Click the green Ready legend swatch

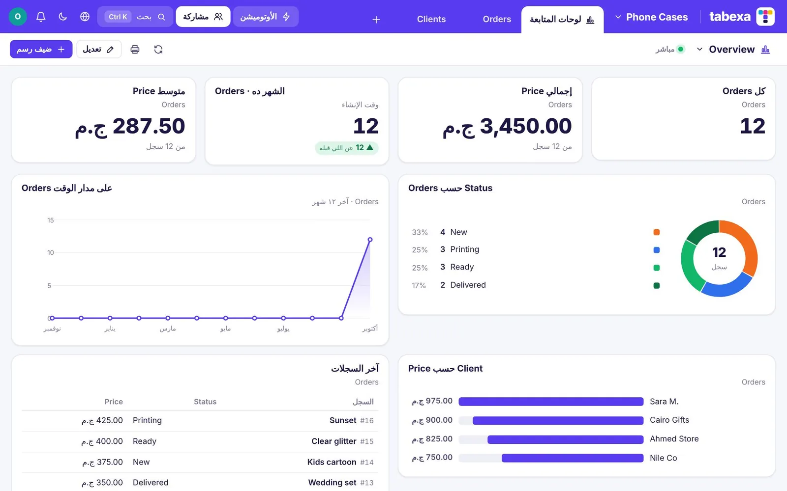656,268
